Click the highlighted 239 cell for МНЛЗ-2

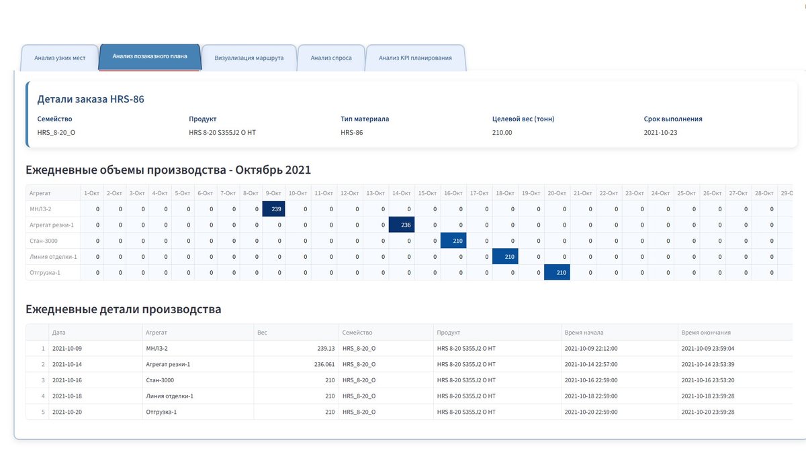pos(274,209)
